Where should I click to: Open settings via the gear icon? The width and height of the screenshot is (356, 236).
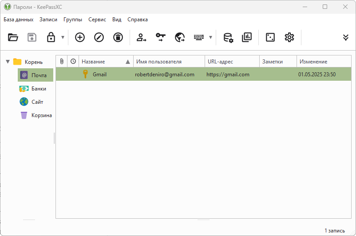click(289, 37)
